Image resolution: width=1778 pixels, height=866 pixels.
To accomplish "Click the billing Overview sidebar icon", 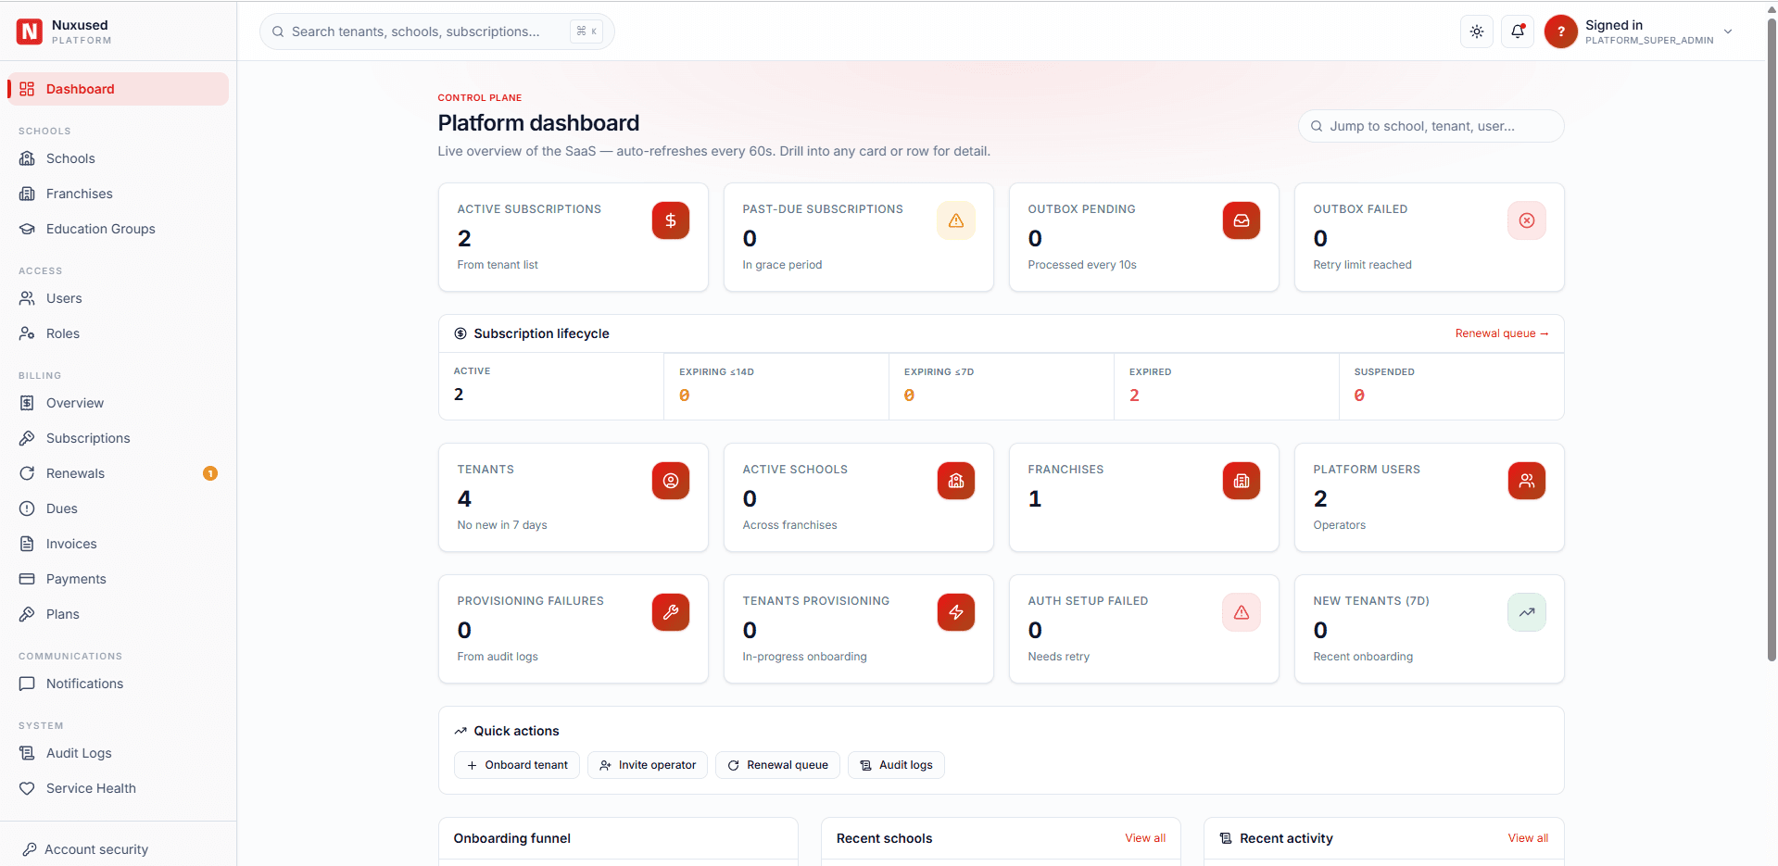I will (x=27, y=403).
